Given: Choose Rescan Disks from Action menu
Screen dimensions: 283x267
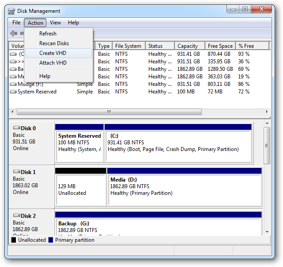Looking at the screenshot, I should point(58,43).
